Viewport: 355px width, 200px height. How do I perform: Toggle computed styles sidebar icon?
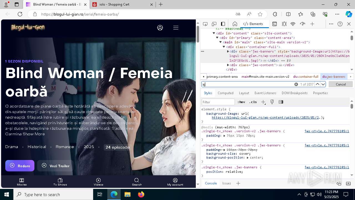point(281,102)
